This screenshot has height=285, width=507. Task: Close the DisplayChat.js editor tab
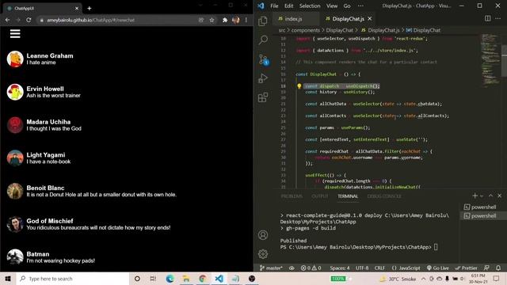click(x=370, y=19)
